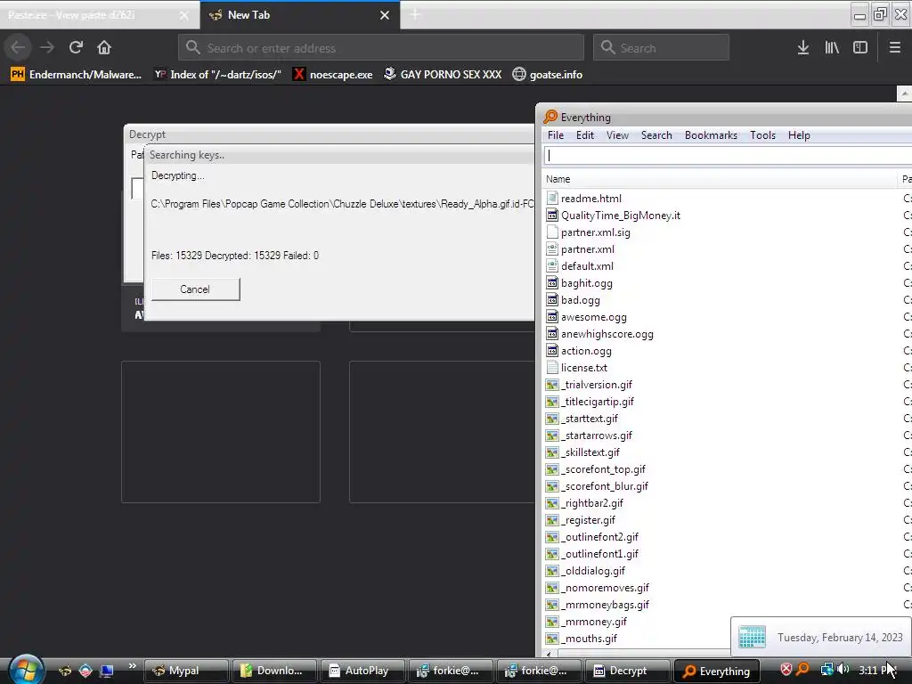The image size is (912, 684).
Task: Click the browser Search box
Action: click(x=662, y=48)
